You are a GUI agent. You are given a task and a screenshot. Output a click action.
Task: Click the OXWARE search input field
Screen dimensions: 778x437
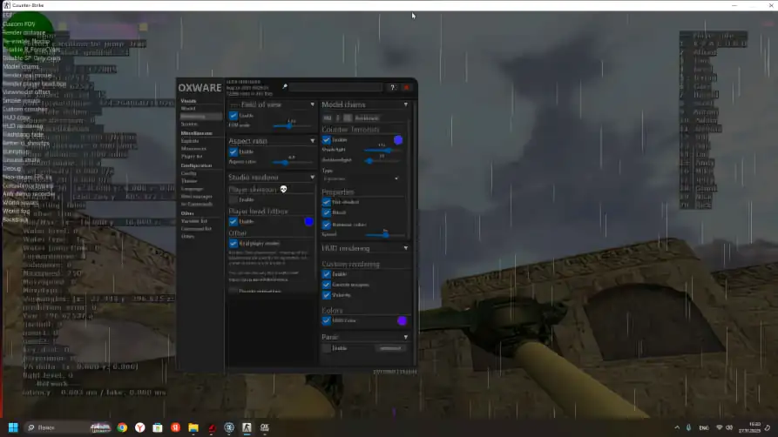point(336,87)
